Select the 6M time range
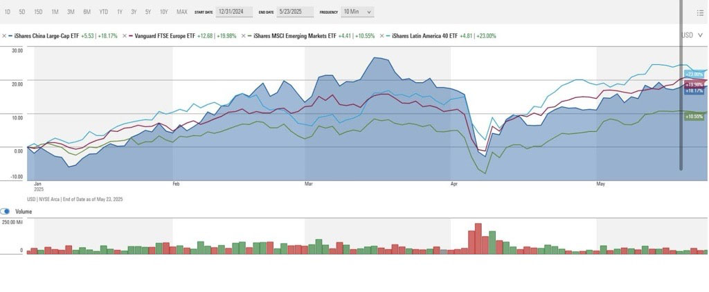Image resolution: width=709 pixels, height=292 pixels. pyautogui.click(x=87, y=12)
